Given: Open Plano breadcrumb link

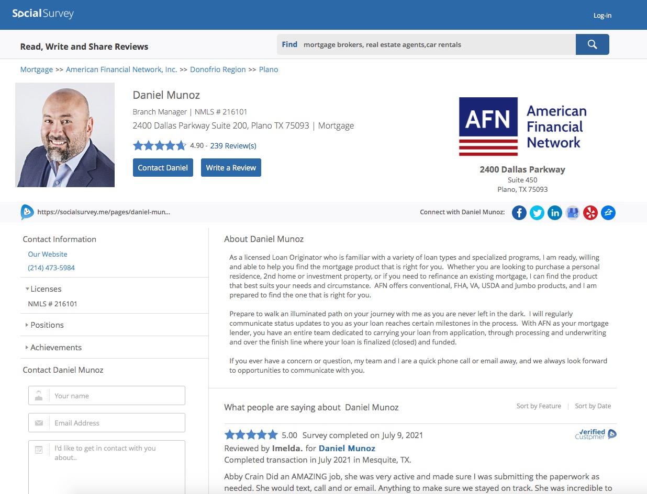Looking at the screenshot, I should (x=269, y=69).
